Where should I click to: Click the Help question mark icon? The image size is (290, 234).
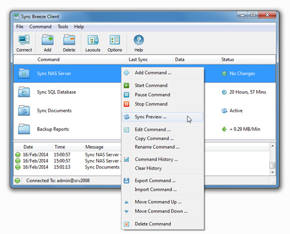pyautogui.click(x=139, y=40)
